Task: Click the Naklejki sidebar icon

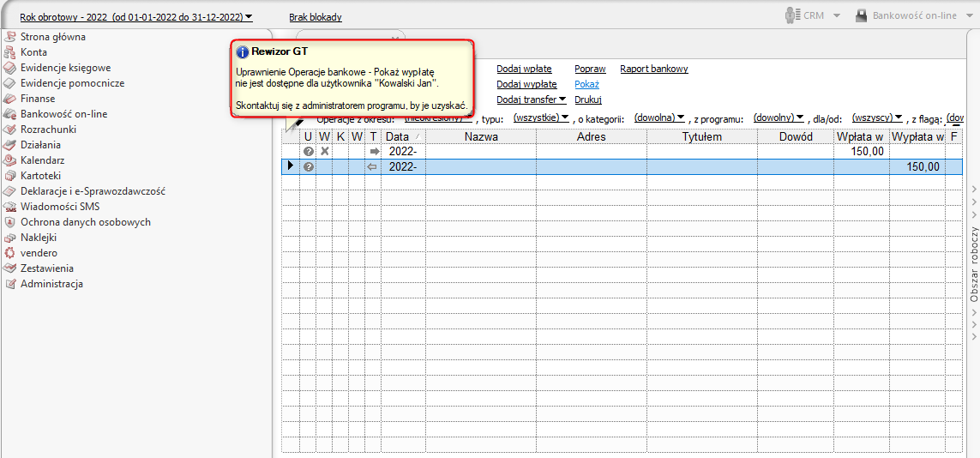Action: pos(9,238)
